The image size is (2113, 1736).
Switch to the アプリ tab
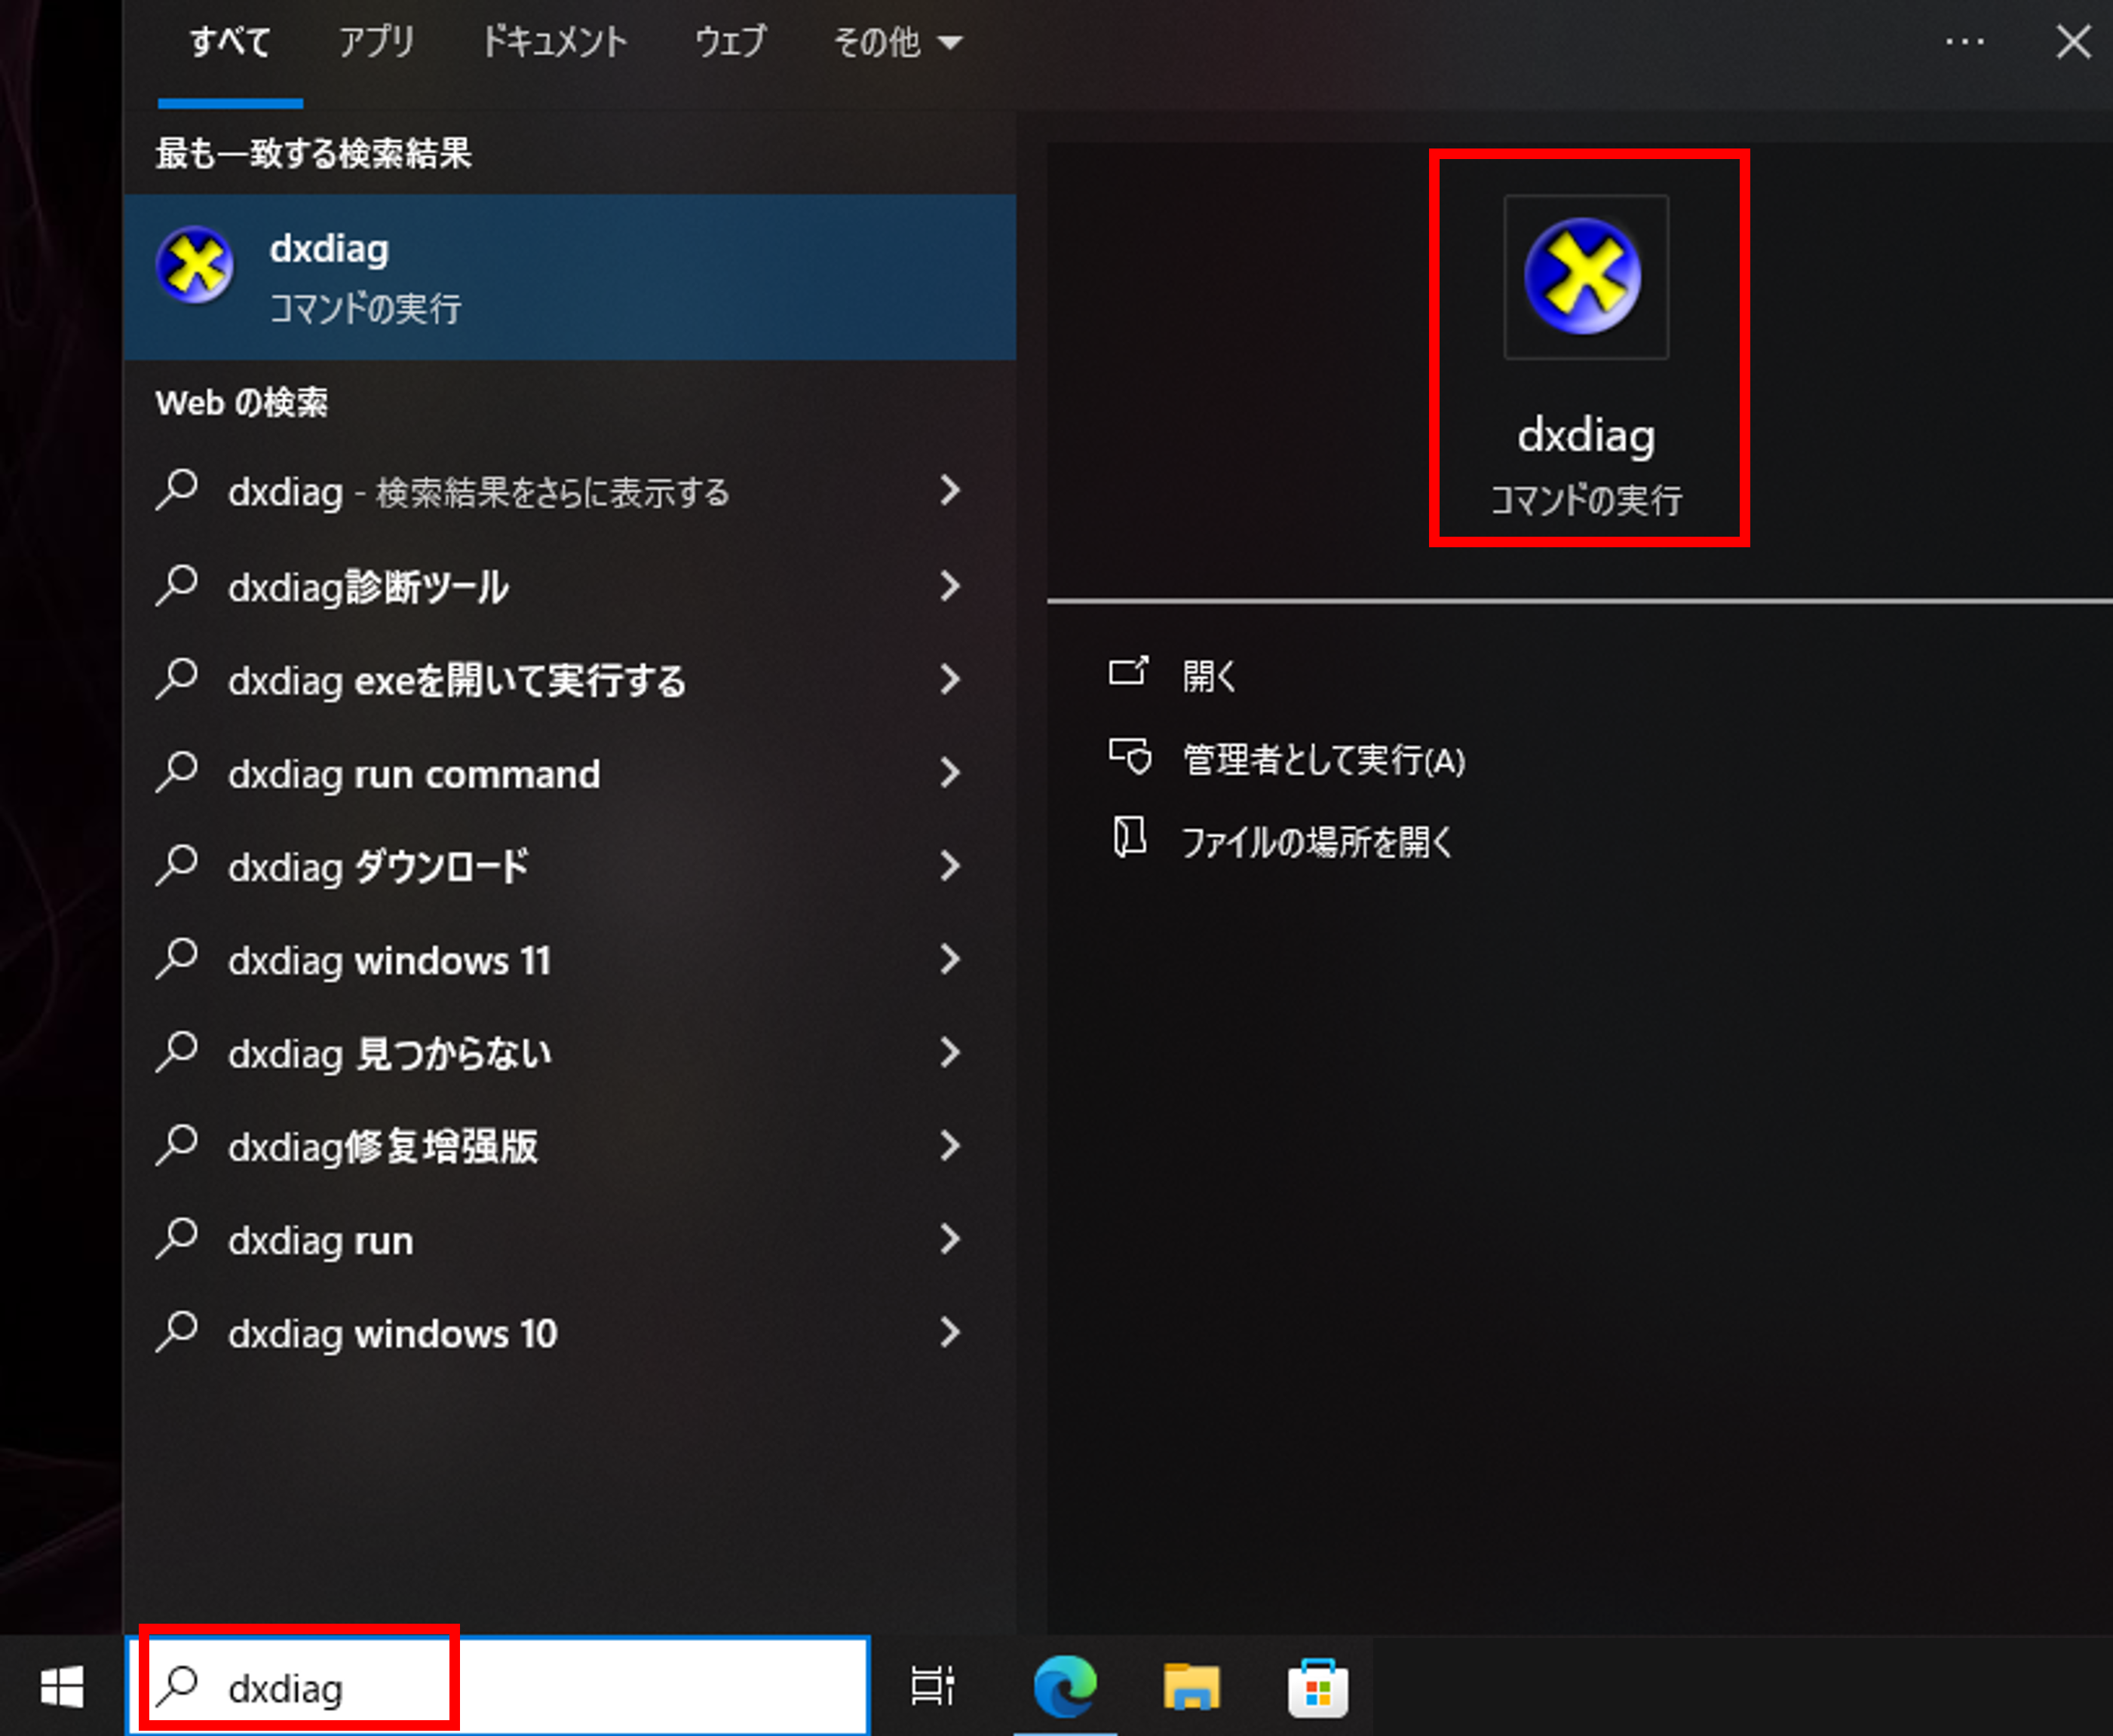[377, 42]
